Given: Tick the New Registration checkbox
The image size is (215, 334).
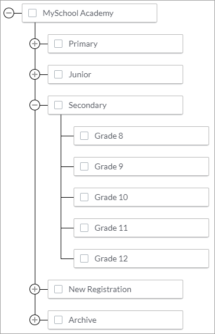Looking at the screenshot, I should point(58,289).
